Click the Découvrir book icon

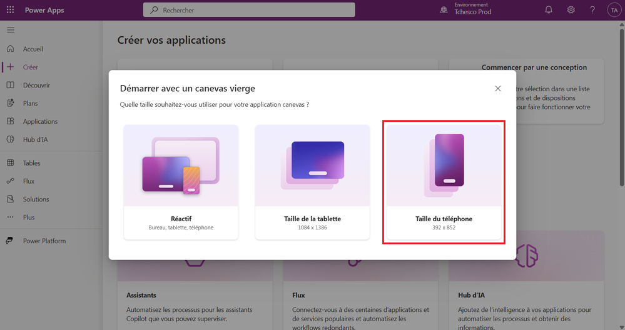click(x=11, y=85)
